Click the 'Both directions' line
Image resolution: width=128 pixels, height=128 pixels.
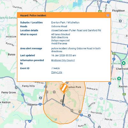pos(60,37)
